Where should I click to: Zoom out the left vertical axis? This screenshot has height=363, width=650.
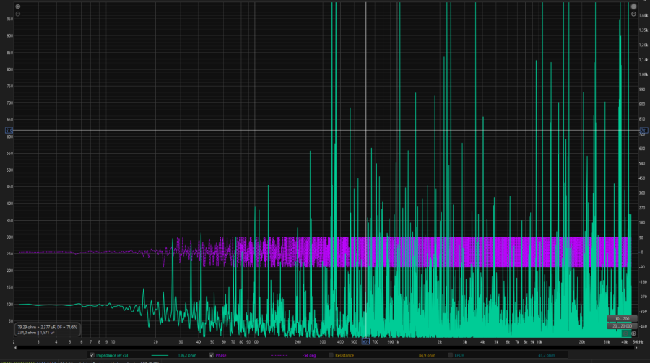(x=18, y=14)
